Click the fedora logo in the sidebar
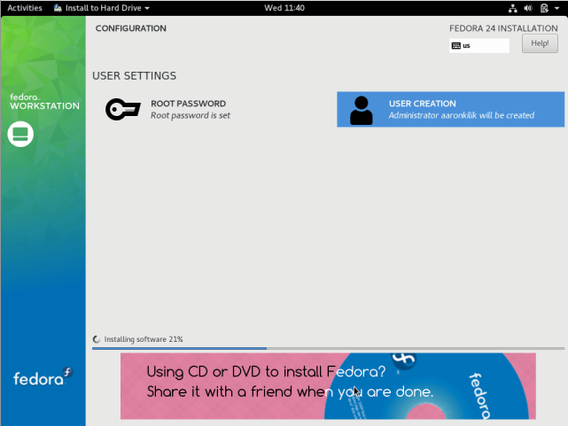Image resolution: width=568 pixels, height=426 pixels. pyautogui.click(x=43, y=377)
